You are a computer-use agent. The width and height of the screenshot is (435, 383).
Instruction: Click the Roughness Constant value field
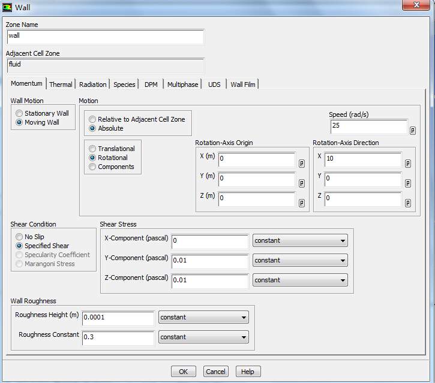(118, 339)
